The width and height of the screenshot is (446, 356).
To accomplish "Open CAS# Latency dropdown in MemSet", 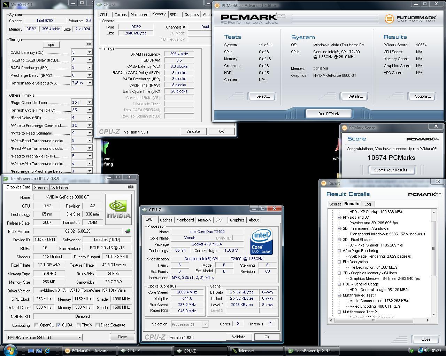I will [89, 52].
